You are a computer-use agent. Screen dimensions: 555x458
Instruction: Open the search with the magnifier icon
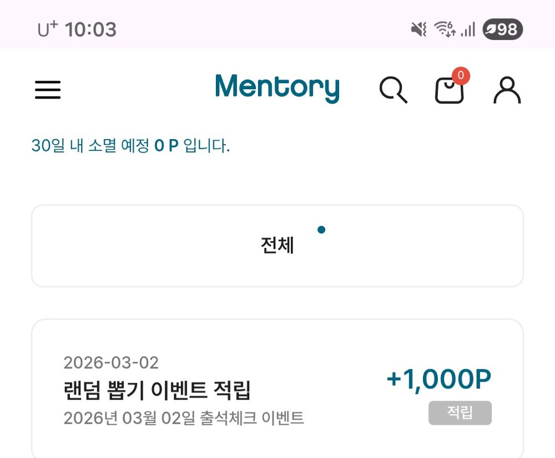coord(393,90)
